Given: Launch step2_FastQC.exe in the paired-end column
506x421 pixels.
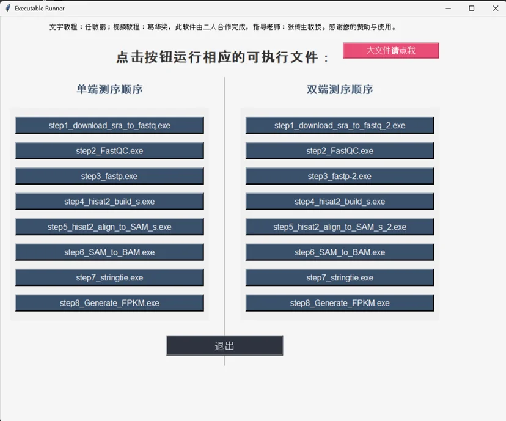Looking at the screenshot, I should point(339,150).
